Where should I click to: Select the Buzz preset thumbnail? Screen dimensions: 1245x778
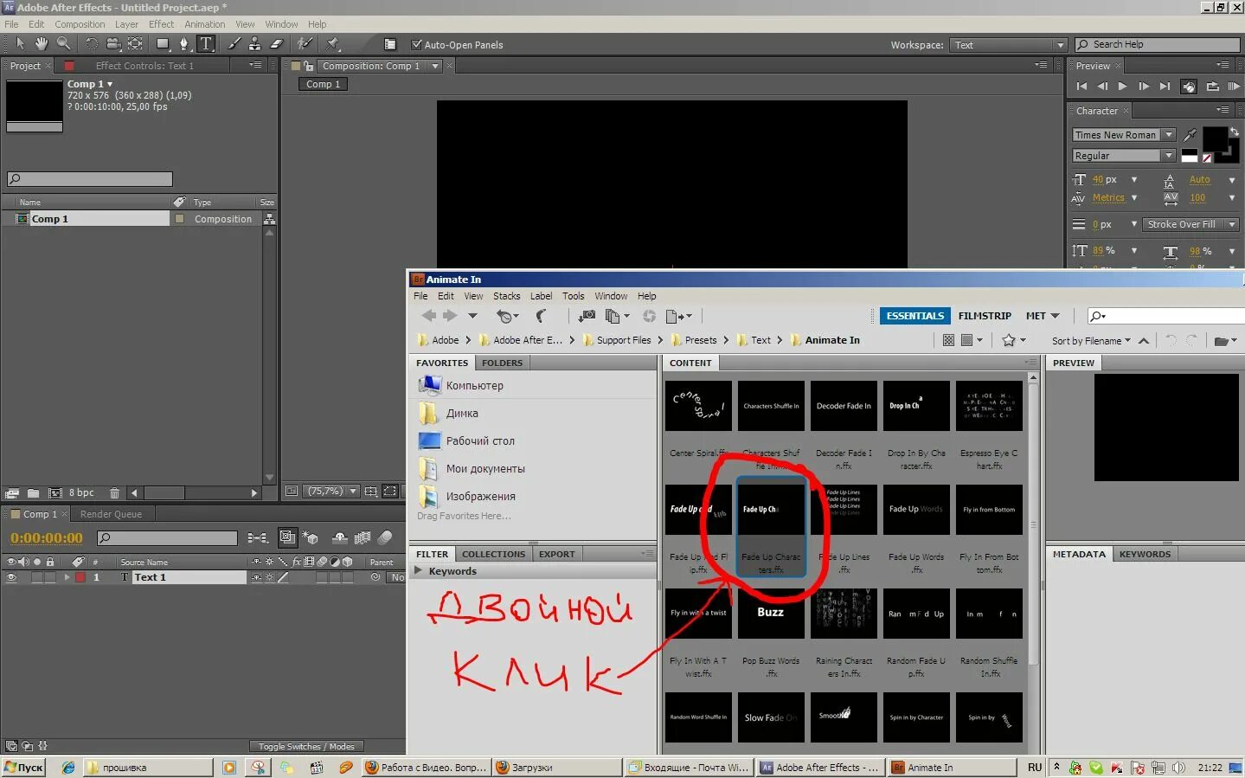770,614
